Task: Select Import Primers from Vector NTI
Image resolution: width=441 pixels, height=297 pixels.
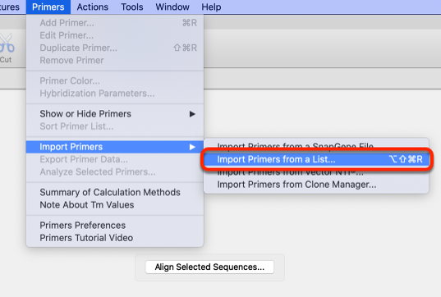Action: (x=316, y=172)
